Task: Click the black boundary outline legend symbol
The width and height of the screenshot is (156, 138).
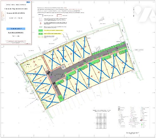Action: 41,16
